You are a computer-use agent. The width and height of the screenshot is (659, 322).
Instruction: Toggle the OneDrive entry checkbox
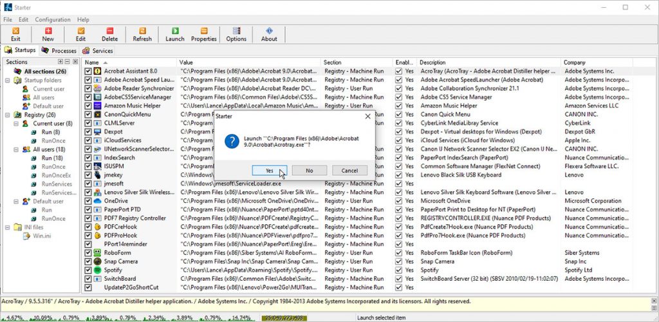pos(89,201)
